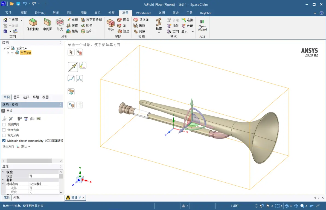
Task: Toggle visibility checkbox of 设计1*
Action: tap(8, 48)
